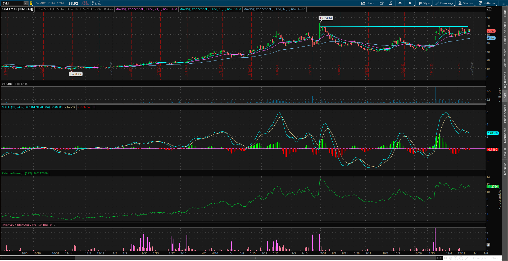
Task: Click the zoom out magnifier icon
Action: [461, 258]
